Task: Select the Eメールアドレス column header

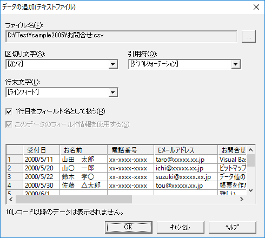Action: coord(186,150)
